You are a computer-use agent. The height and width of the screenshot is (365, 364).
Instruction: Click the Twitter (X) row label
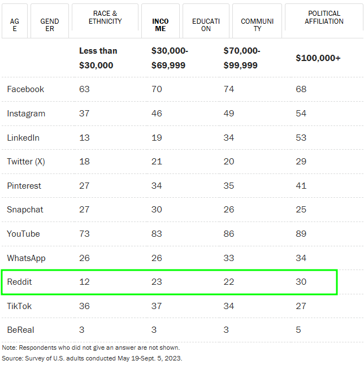pyautogui.click(x=26, y=162)
